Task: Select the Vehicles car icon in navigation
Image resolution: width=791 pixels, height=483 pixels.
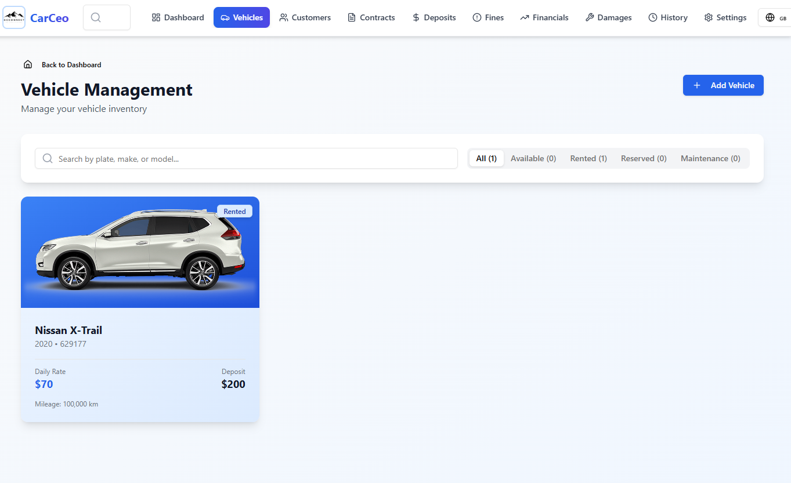Action: click(226, 17)
